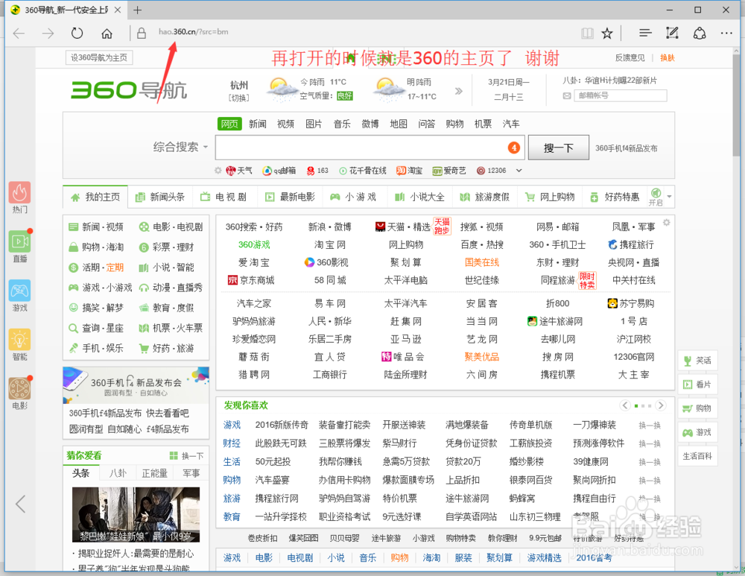Click 游戏 gamepad shortcut on right panel
Viewport: 745px width, 576px height.
pyautogui.click(x=697, y=432)
